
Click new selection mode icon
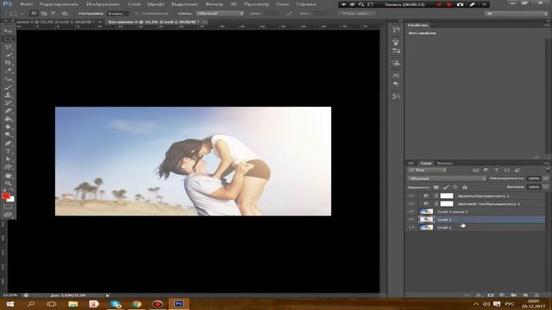[34, 14]
